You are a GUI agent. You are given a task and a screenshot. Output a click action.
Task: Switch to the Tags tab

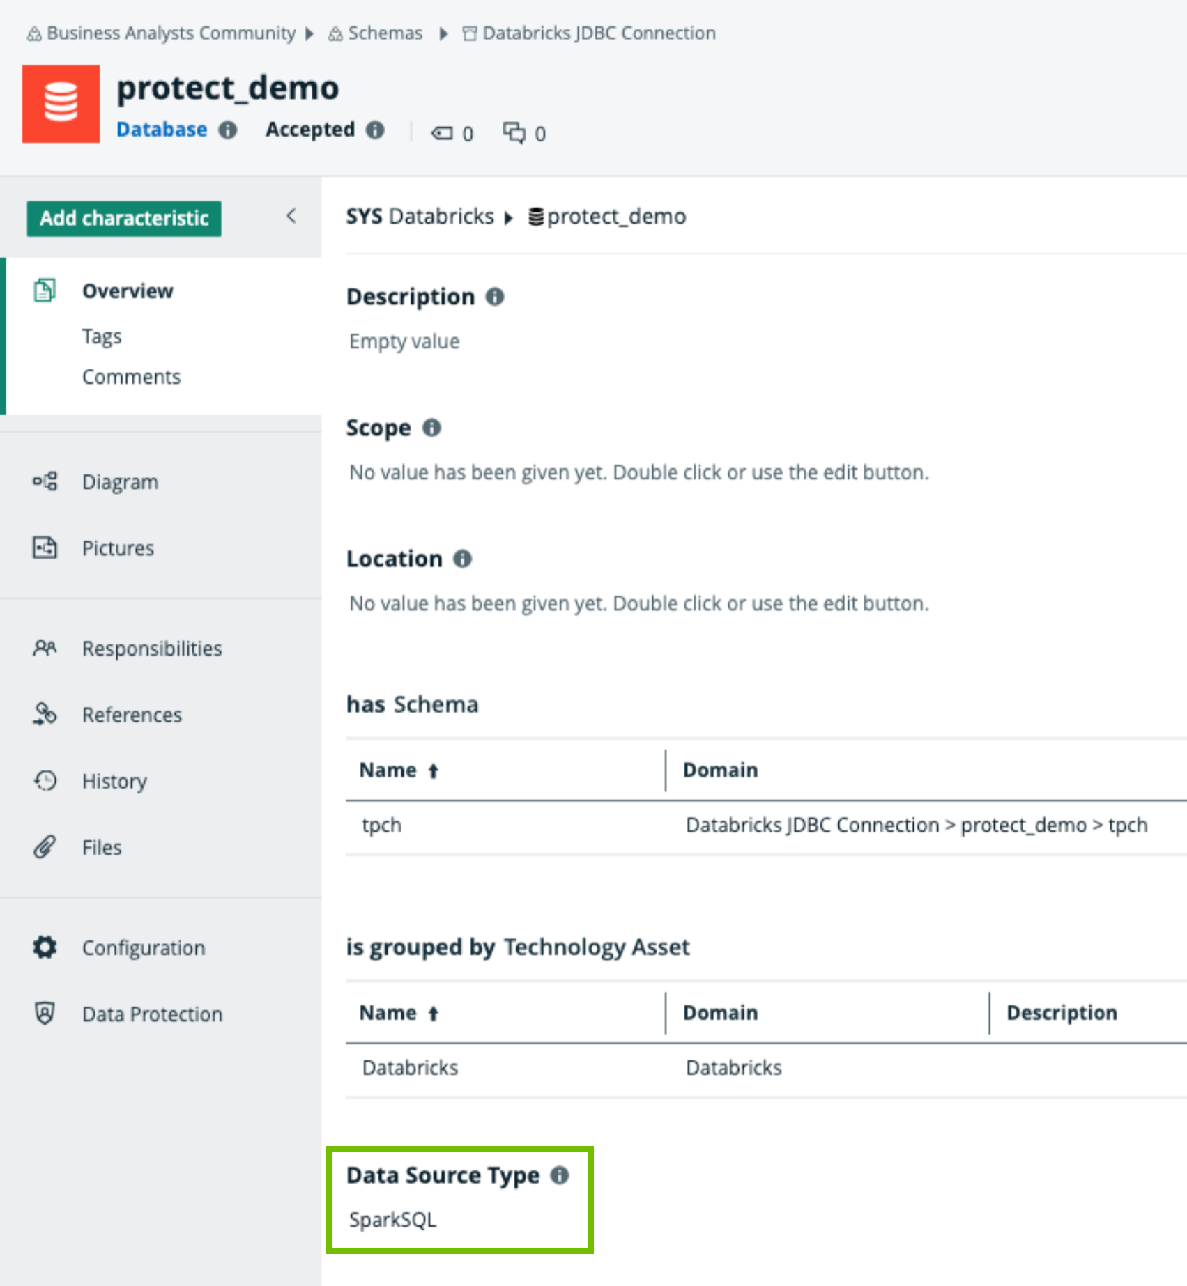[x=102, y=336]
